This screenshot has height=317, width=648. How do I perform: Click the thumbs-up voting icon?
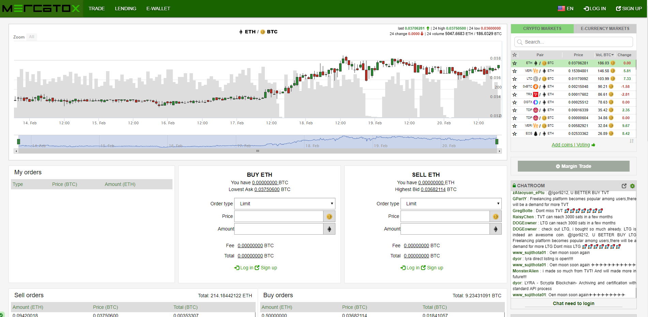coord(593,145)
